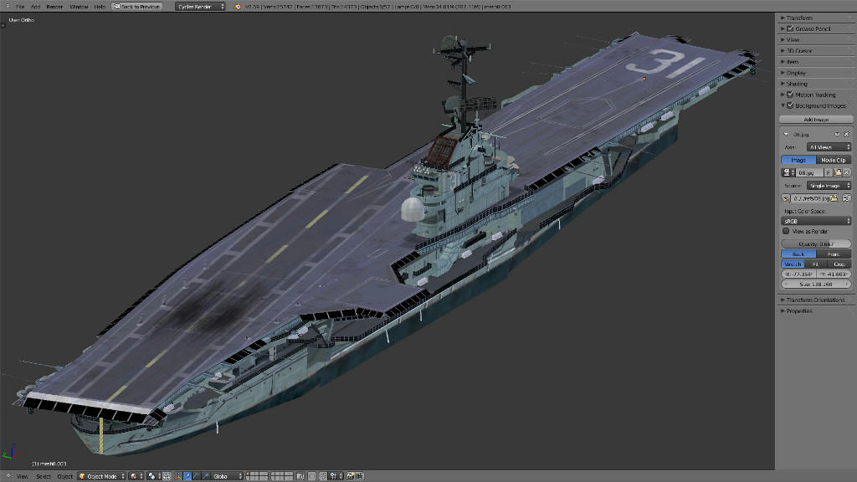
Task: Open the Object Mode dropdown
Action: pos(101,476)
